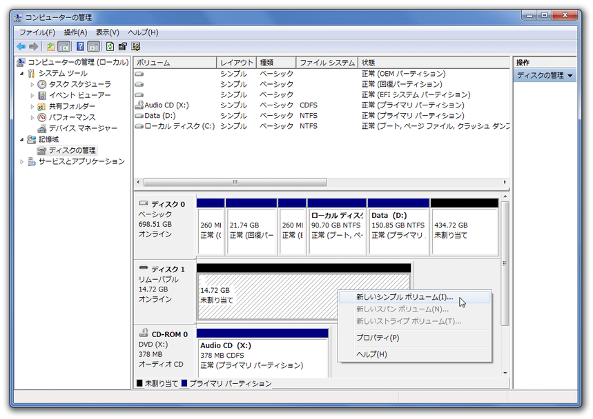Open the ヘルプ(H) menu in menu bar
This screenshot has width=593, height=419.
[143, 32]
